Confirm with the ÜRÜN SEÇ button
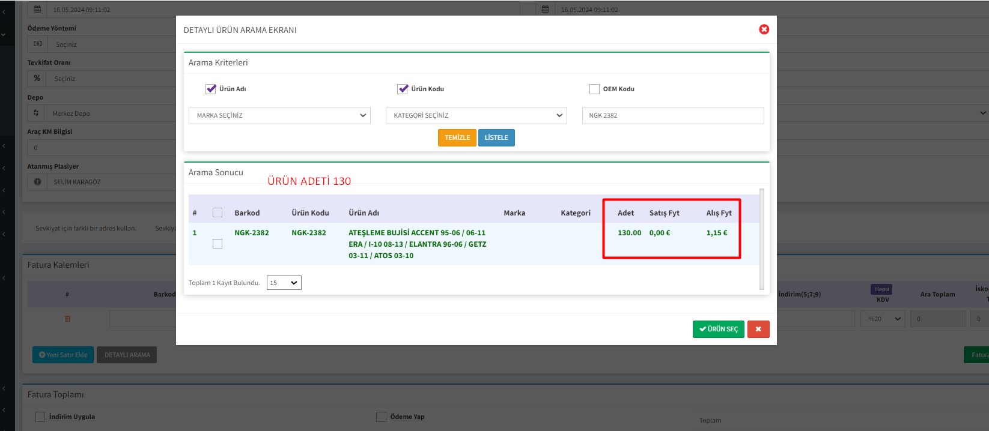Screen dimensions: 989x431 718,329
